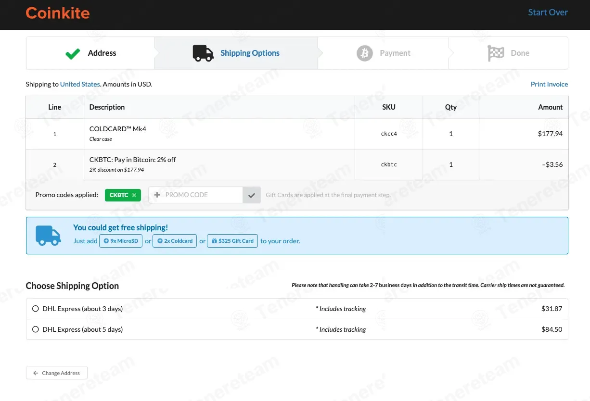This screenshot has width=590, height=401.
Task: Click the Bitcoin coin icon in Payment step
Action: click(365, 53)
